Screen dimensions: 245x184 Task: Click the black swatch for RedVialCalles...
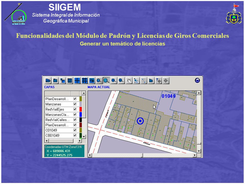[81, 120]
